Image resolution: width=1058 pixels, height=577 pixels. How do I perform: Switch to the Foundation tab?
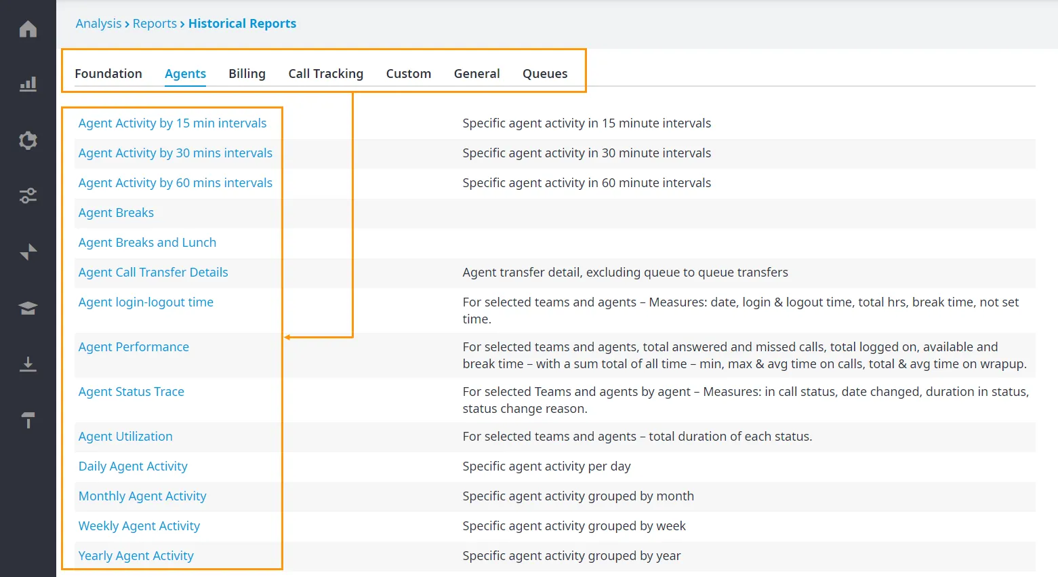(108, 74)
